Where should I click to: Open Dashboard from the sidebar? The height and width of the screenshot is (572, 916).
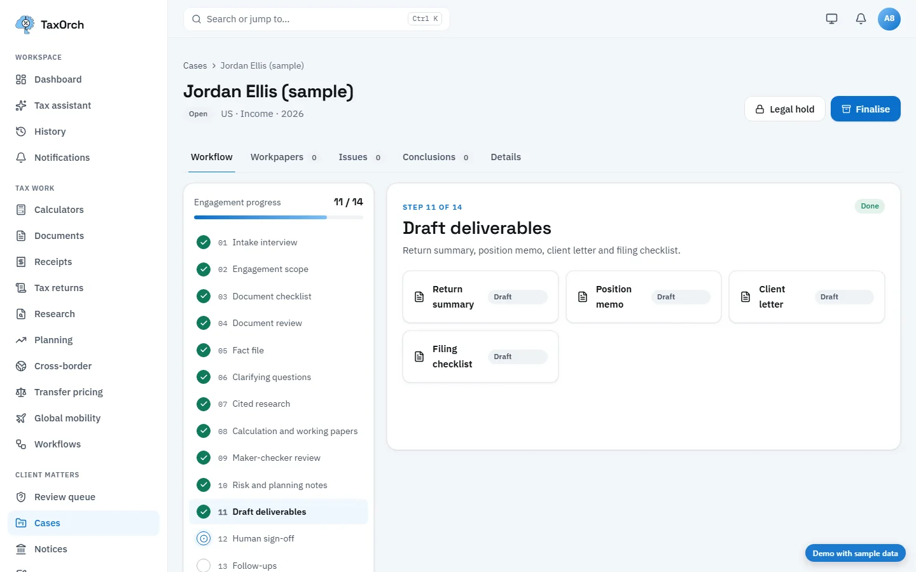tap(83, 79)
